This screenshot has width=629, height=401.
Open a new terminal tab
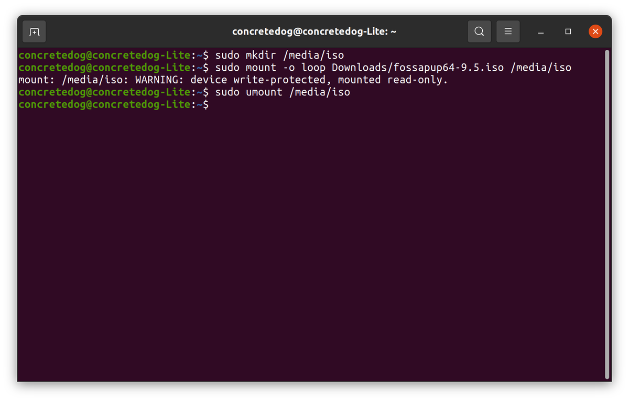pyautogui.click(x=34, y=31)
